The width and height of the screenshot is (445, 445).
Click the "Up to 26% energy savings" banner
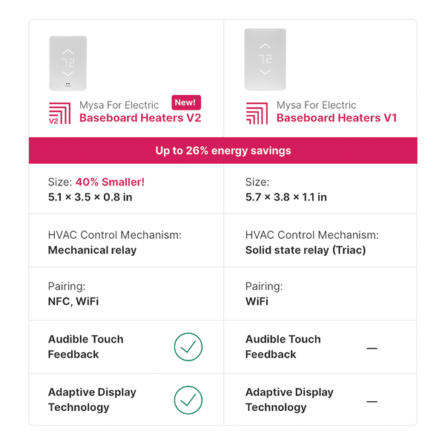(222, 151)
